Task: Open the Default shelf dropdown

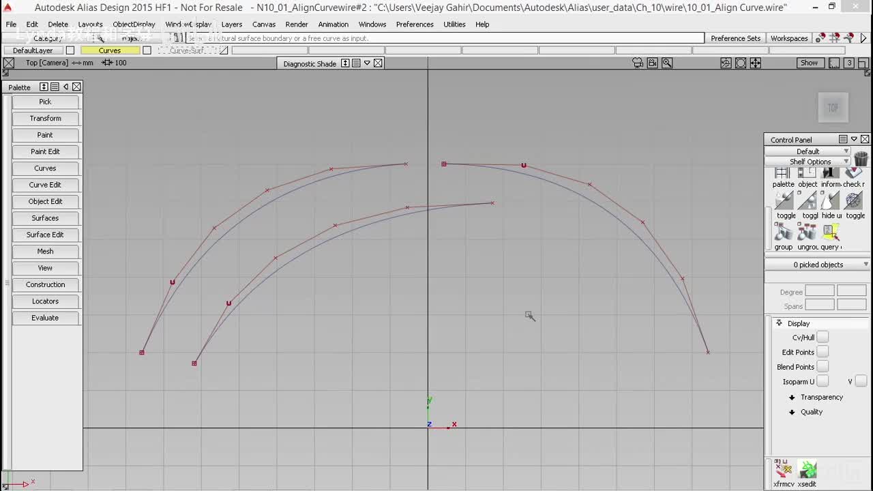Action: point(808,151)
